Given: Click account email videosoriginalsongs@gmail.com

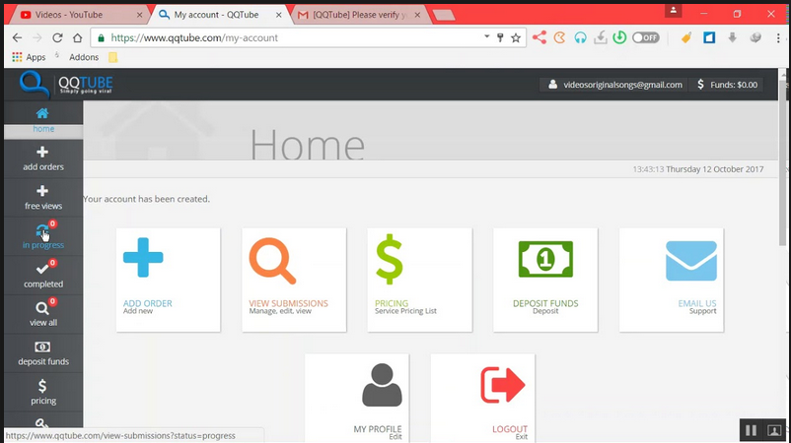Looking at the screenshot, I should tap(614, 85).
